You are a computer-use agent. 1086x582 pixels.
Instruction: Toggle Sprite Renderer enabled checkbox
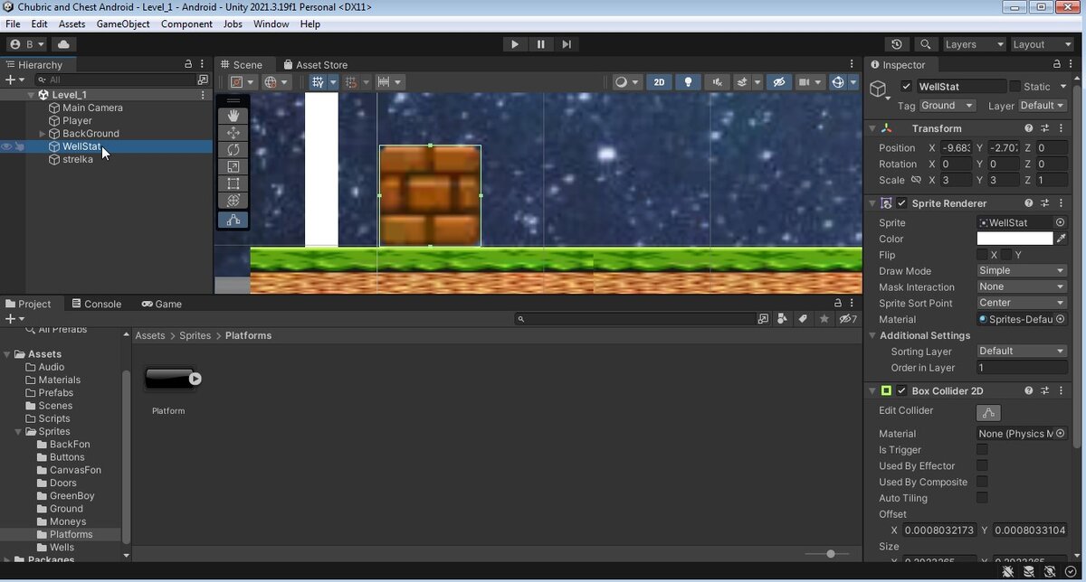tap(902, 203)
